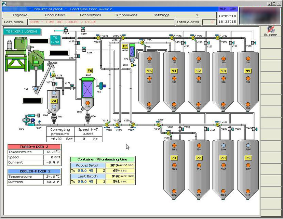Click the S102 level sensor on silo 71

tap(174, 145)
